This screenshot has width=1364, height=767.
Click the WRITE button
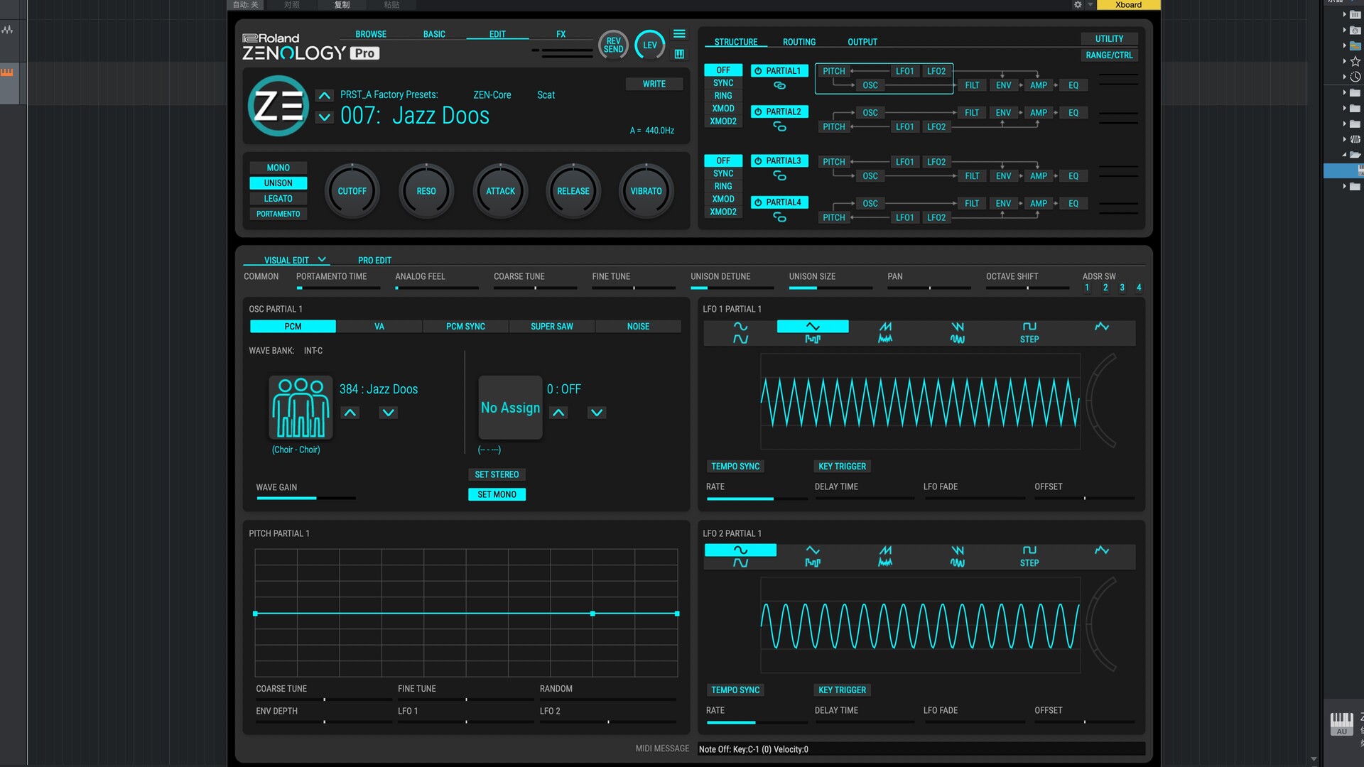pyautogui.click(x=654, y=84)
